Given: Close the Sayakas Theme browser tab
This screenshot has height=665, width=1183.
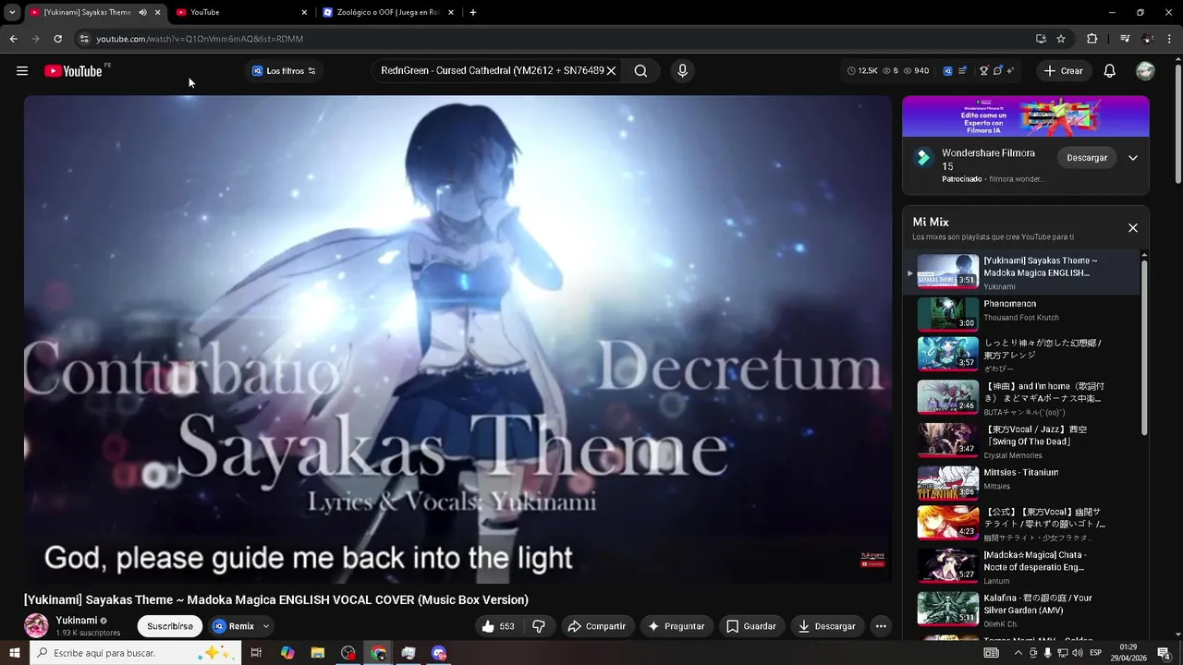Looking at the screenshot, I should point(158,12).
